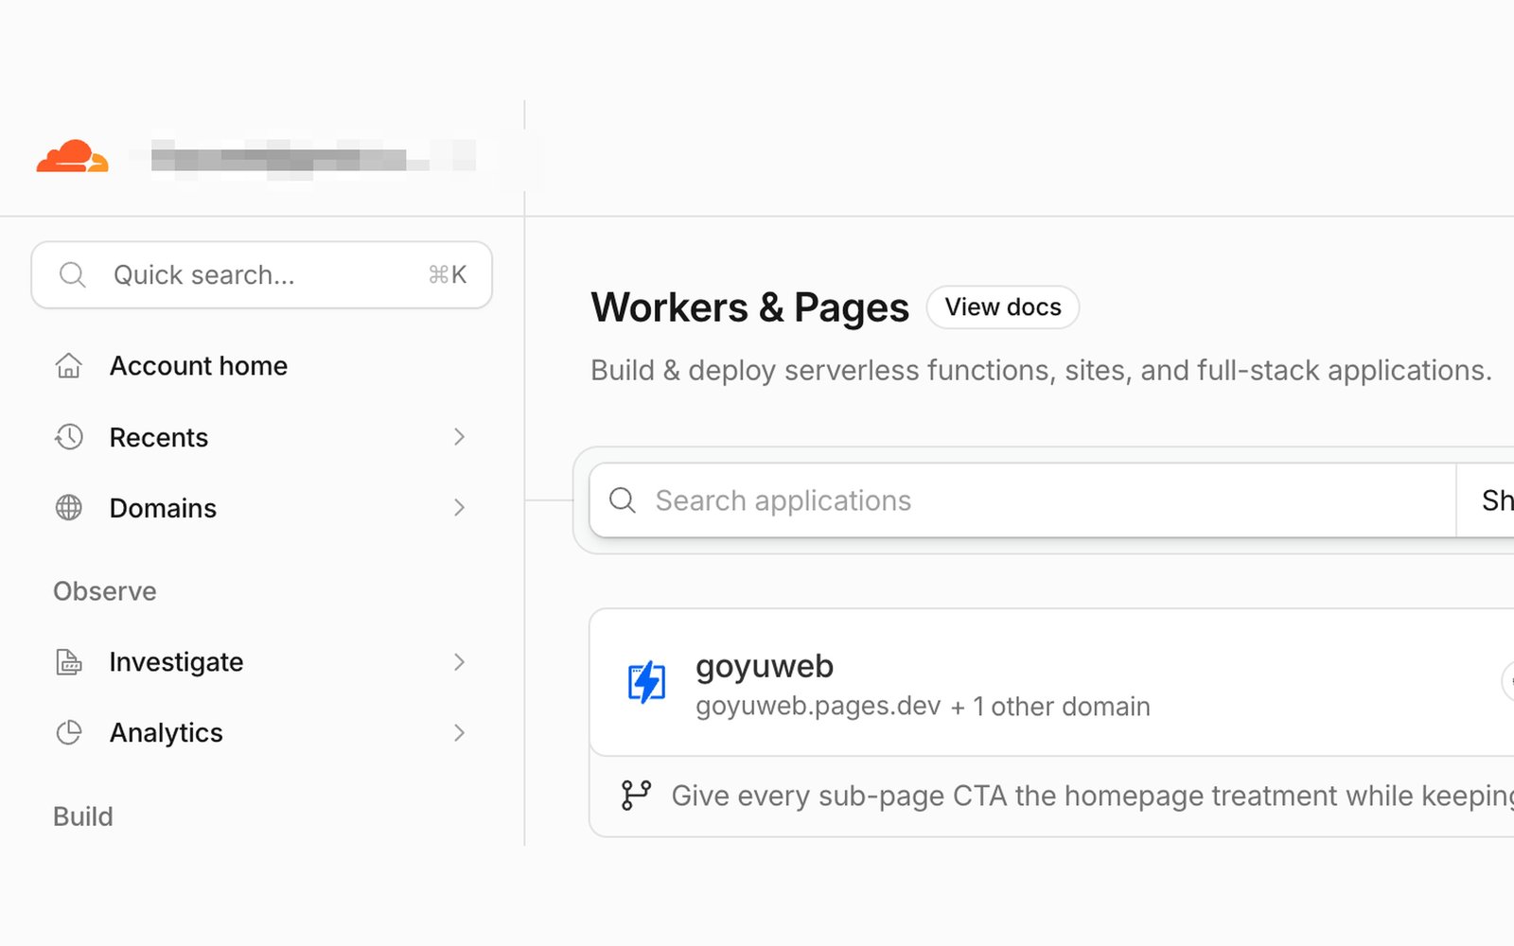Click the goyuweb Pages lightning icon
The width and height of the screenshot is (1514, 946).
coord(647,682)
